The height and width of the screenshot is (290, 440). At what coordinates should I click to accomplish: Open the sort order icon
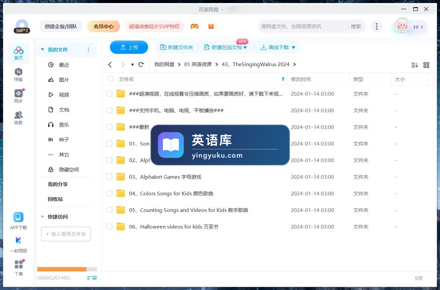[414, 65]
